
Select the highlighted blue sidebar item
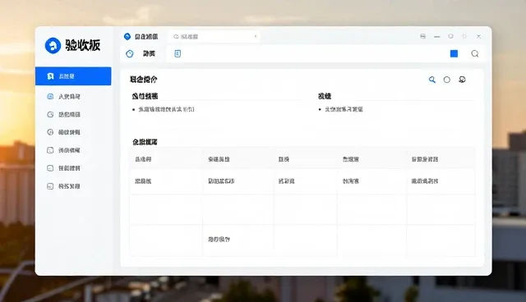pos(73,76)
